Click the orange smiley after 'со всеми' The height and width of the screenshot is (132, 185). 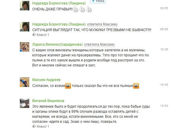[68, 85]
